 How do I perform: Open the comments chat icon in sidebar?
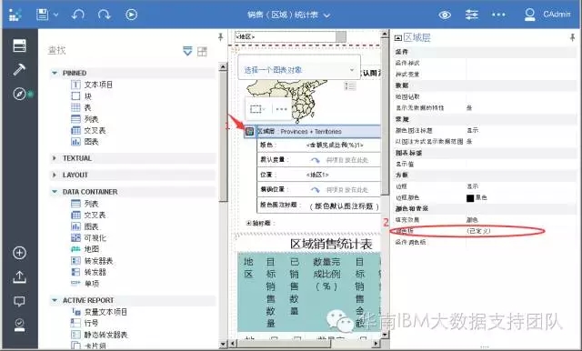(x=19, y=301)
